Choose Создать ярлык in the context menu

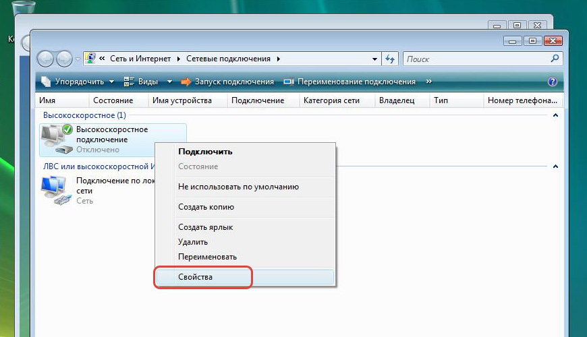click(x=245, y=227)
